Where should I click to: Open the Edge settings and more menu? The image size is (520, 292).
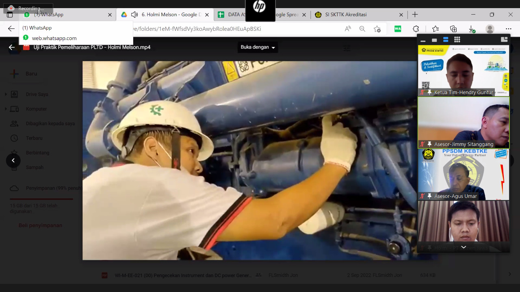point(509,29)
